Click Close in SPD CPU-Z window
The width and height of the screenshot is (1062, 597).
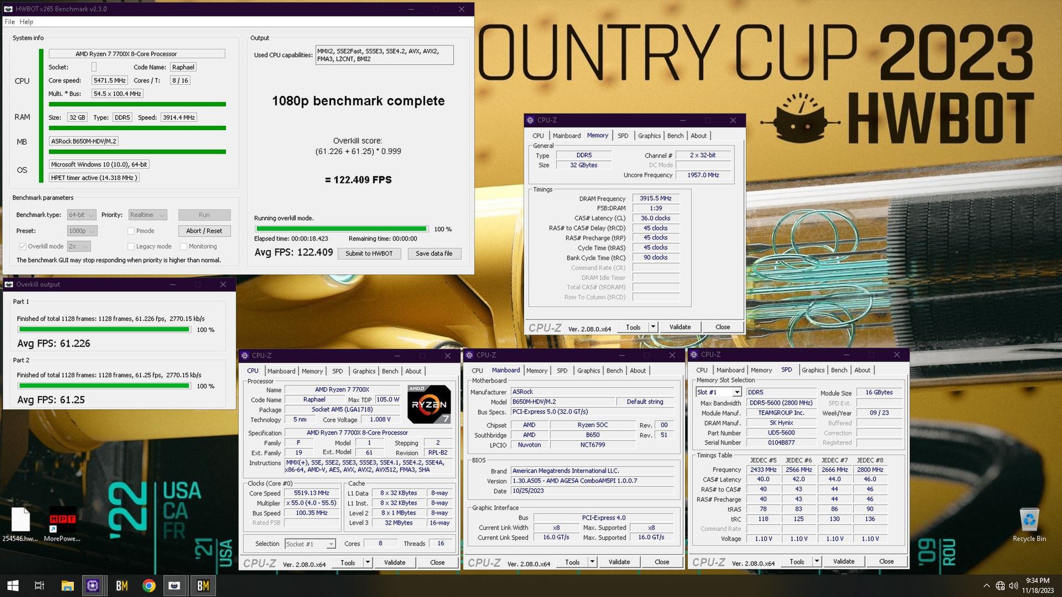[x=886, y=561]
